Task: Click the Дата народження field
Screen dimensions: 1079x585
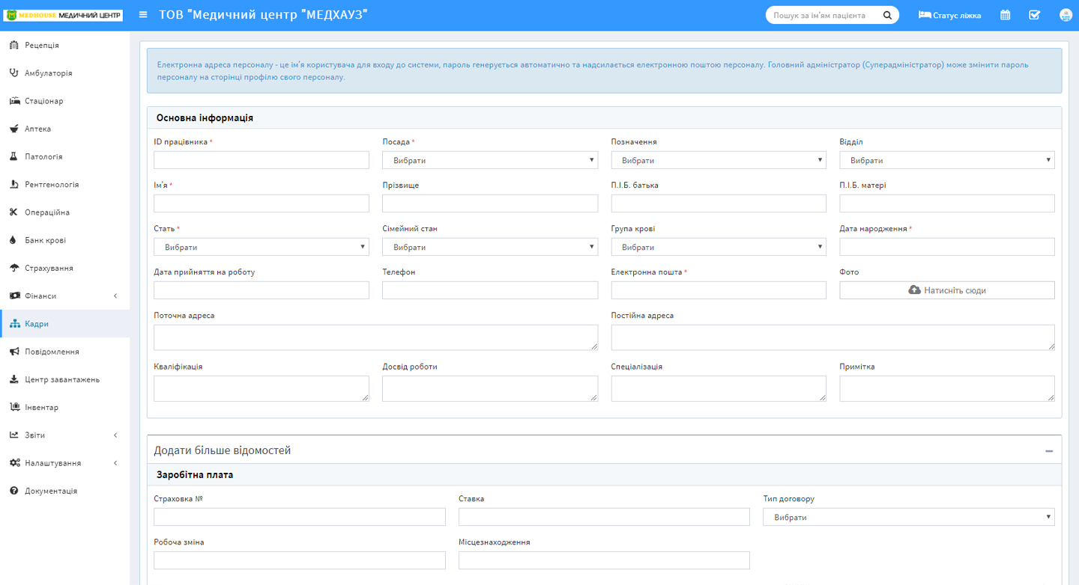Action: click(x=947, y=247)
